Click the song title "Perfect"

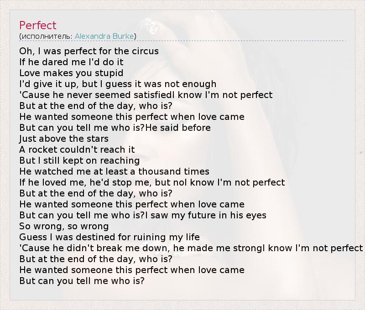point(38,25)
